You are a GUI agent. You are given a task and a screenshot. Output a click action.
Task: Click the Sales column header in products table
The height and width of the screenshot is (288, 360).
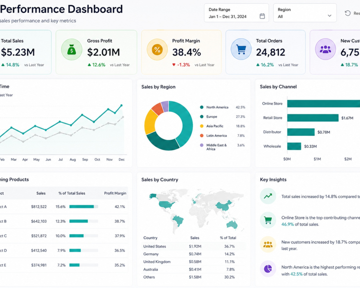pyautogui.click(x=41, y=193)
